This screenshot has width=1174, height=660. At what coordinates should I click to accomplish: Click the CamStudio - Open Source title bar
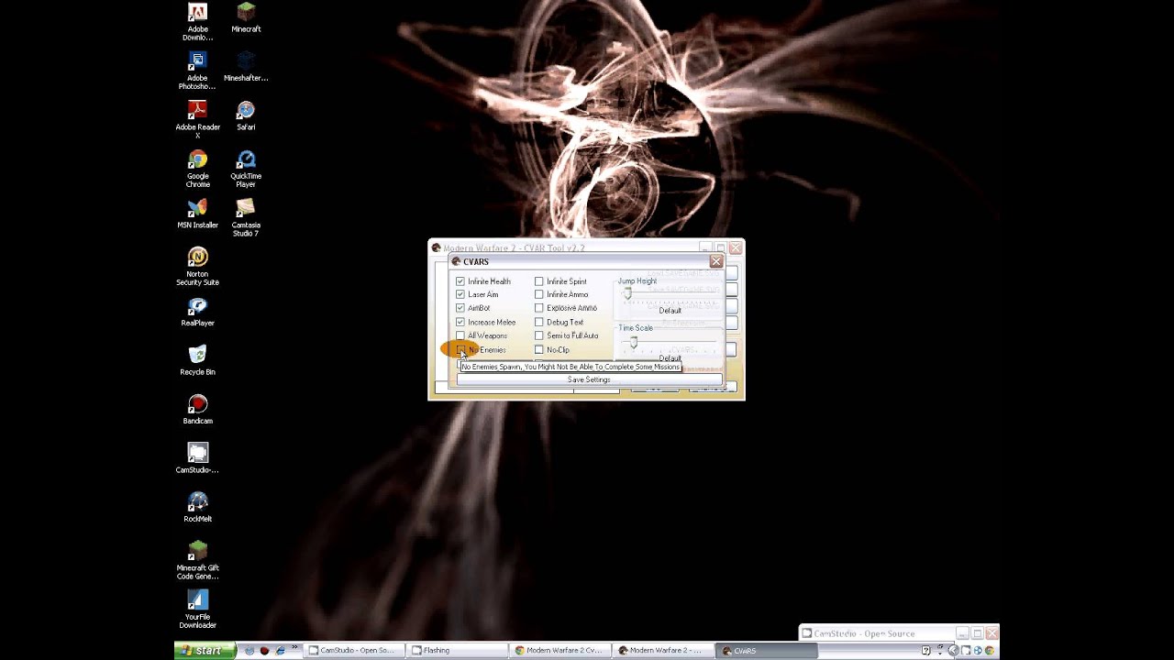click(x=878, y=633)
